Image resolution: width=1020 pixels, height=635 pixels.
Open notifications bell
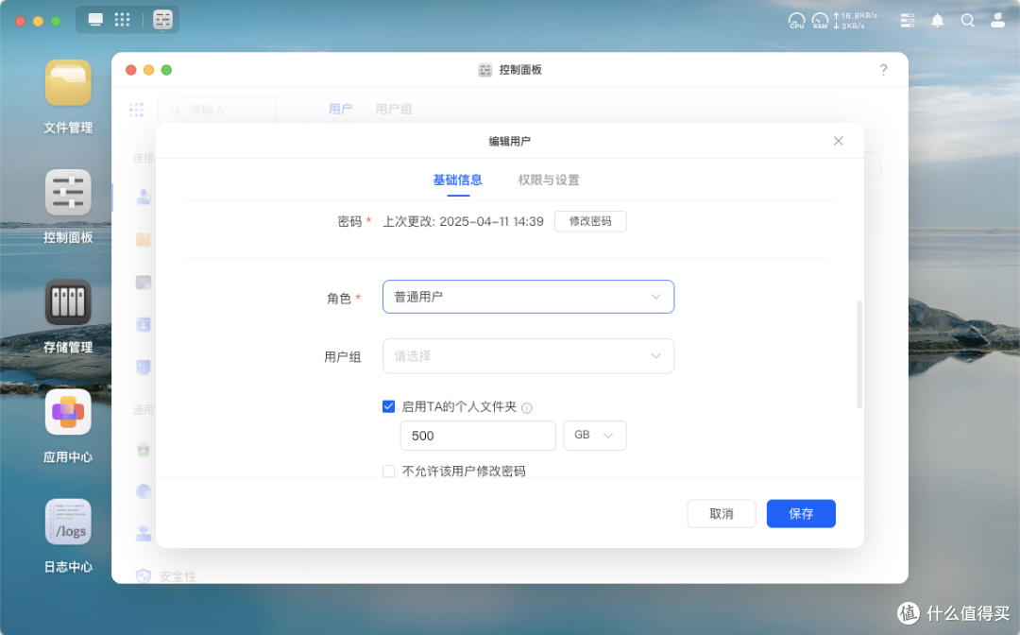tap(938, 21)
